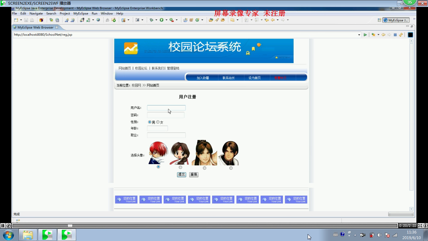Click the Run Last Tool red-toolbox icon
Screen dimensions: 428x241
171,20
